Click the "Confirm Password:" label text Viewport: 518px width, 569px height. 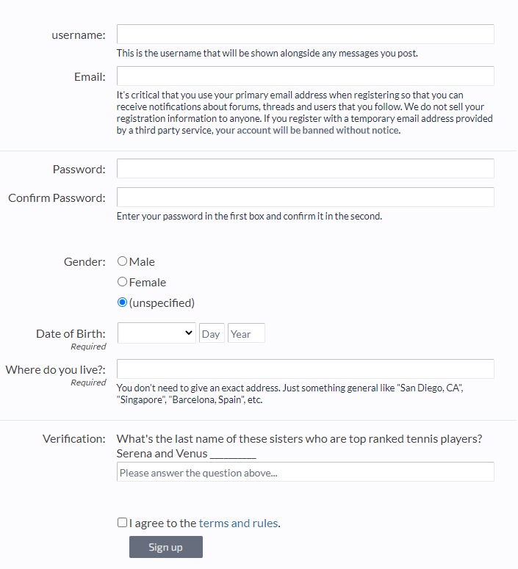point(57,197)
